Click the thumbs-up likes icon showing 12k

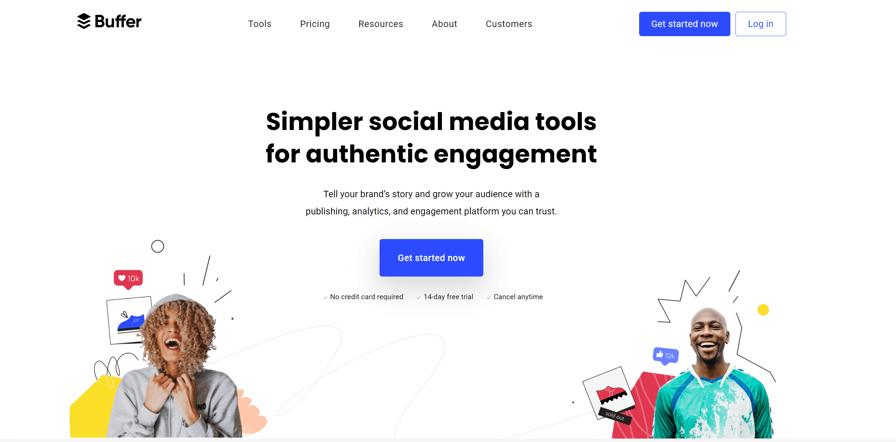664,354
